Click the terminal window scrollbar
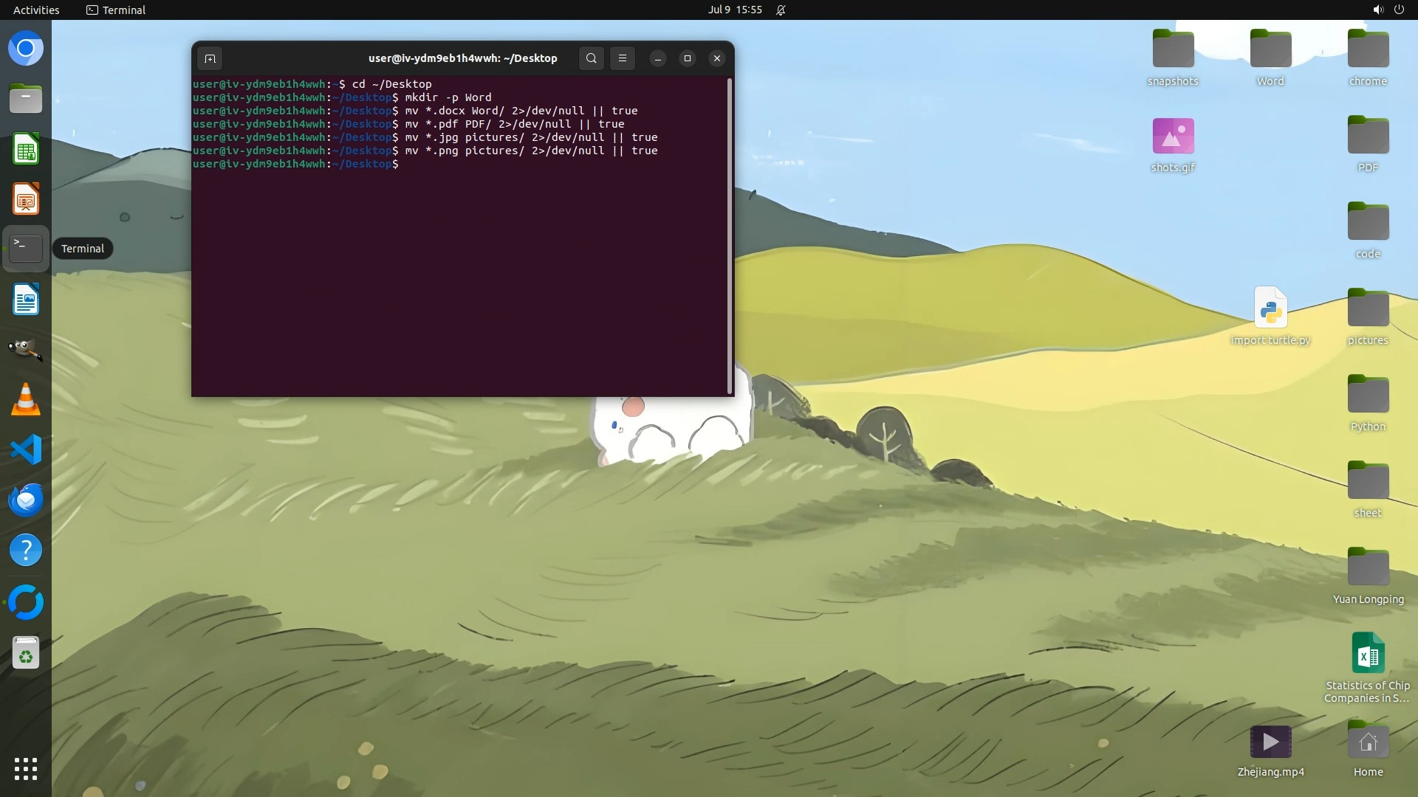This screenshot has height=797, width=1418. pos(730,236)
